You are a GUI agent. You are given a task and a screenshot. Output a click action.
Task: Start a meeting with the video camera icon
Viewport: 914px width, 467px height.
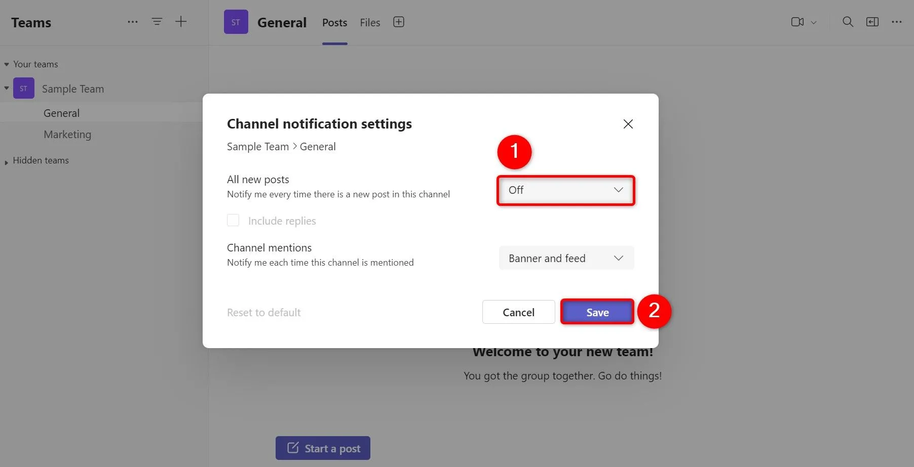coord(797,22)
